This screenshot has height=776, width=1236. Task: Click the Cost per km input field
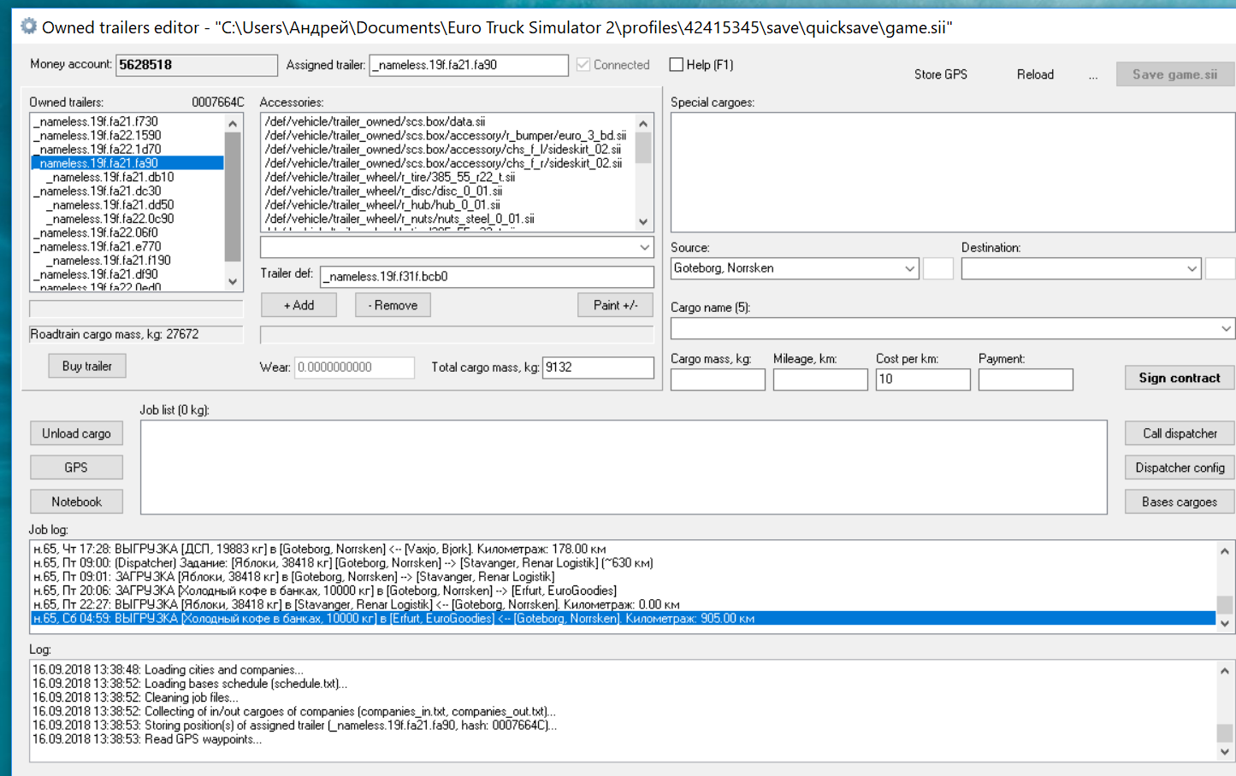tap(922, 379)
